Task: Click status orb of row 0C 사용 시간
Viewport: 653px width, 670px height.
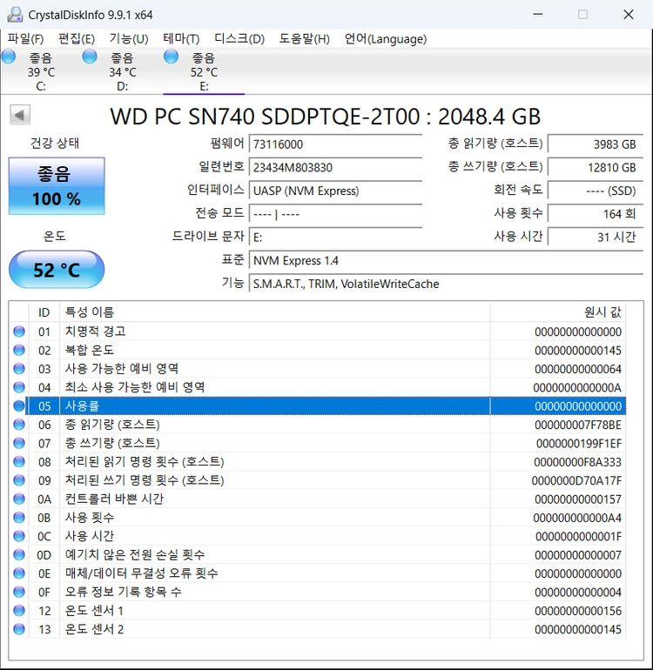Action: pos(19,536)
